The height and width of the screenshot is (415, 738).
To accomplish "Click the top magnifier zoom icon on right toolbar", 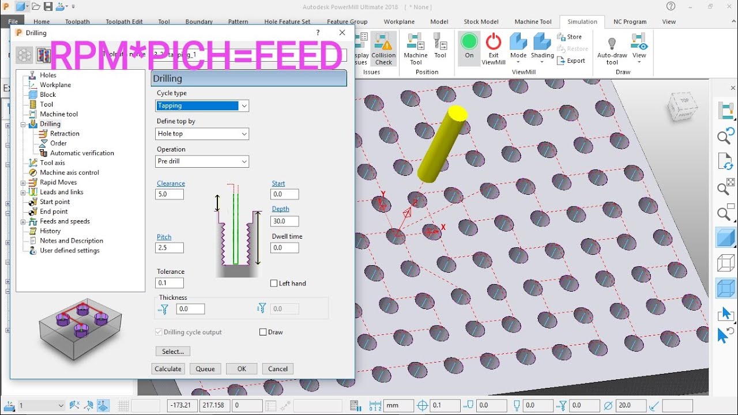I will pos(726,136).
